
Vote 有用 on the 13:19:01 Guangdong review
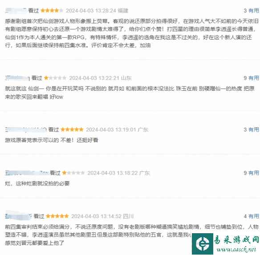(254, 130)
